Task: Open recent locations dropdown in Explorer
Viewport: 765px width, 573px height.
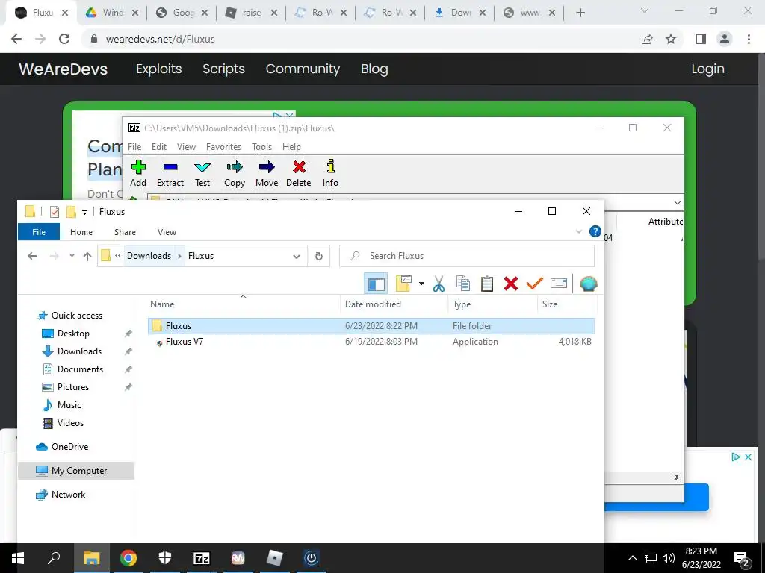Action: (x=72, y=256)
